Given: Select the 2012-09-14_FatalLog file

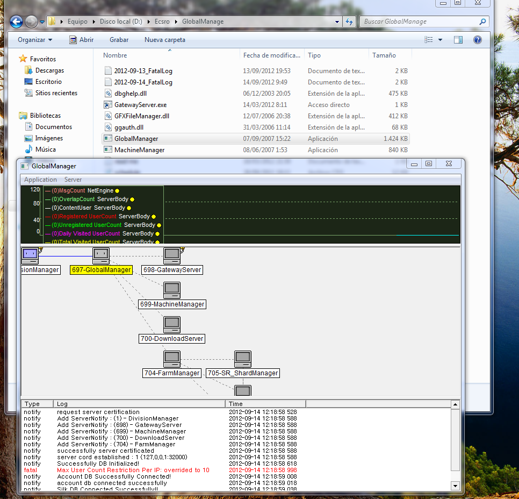Looking at the screenshot, I should click(x=143, y=82).
